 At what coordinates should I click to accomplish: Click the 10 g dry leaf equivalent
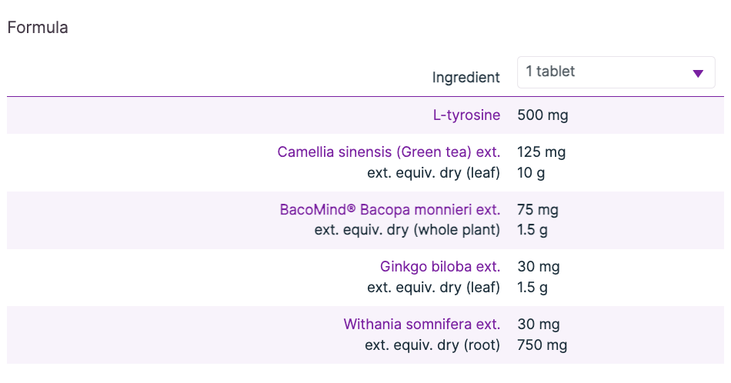coord(531,173)
